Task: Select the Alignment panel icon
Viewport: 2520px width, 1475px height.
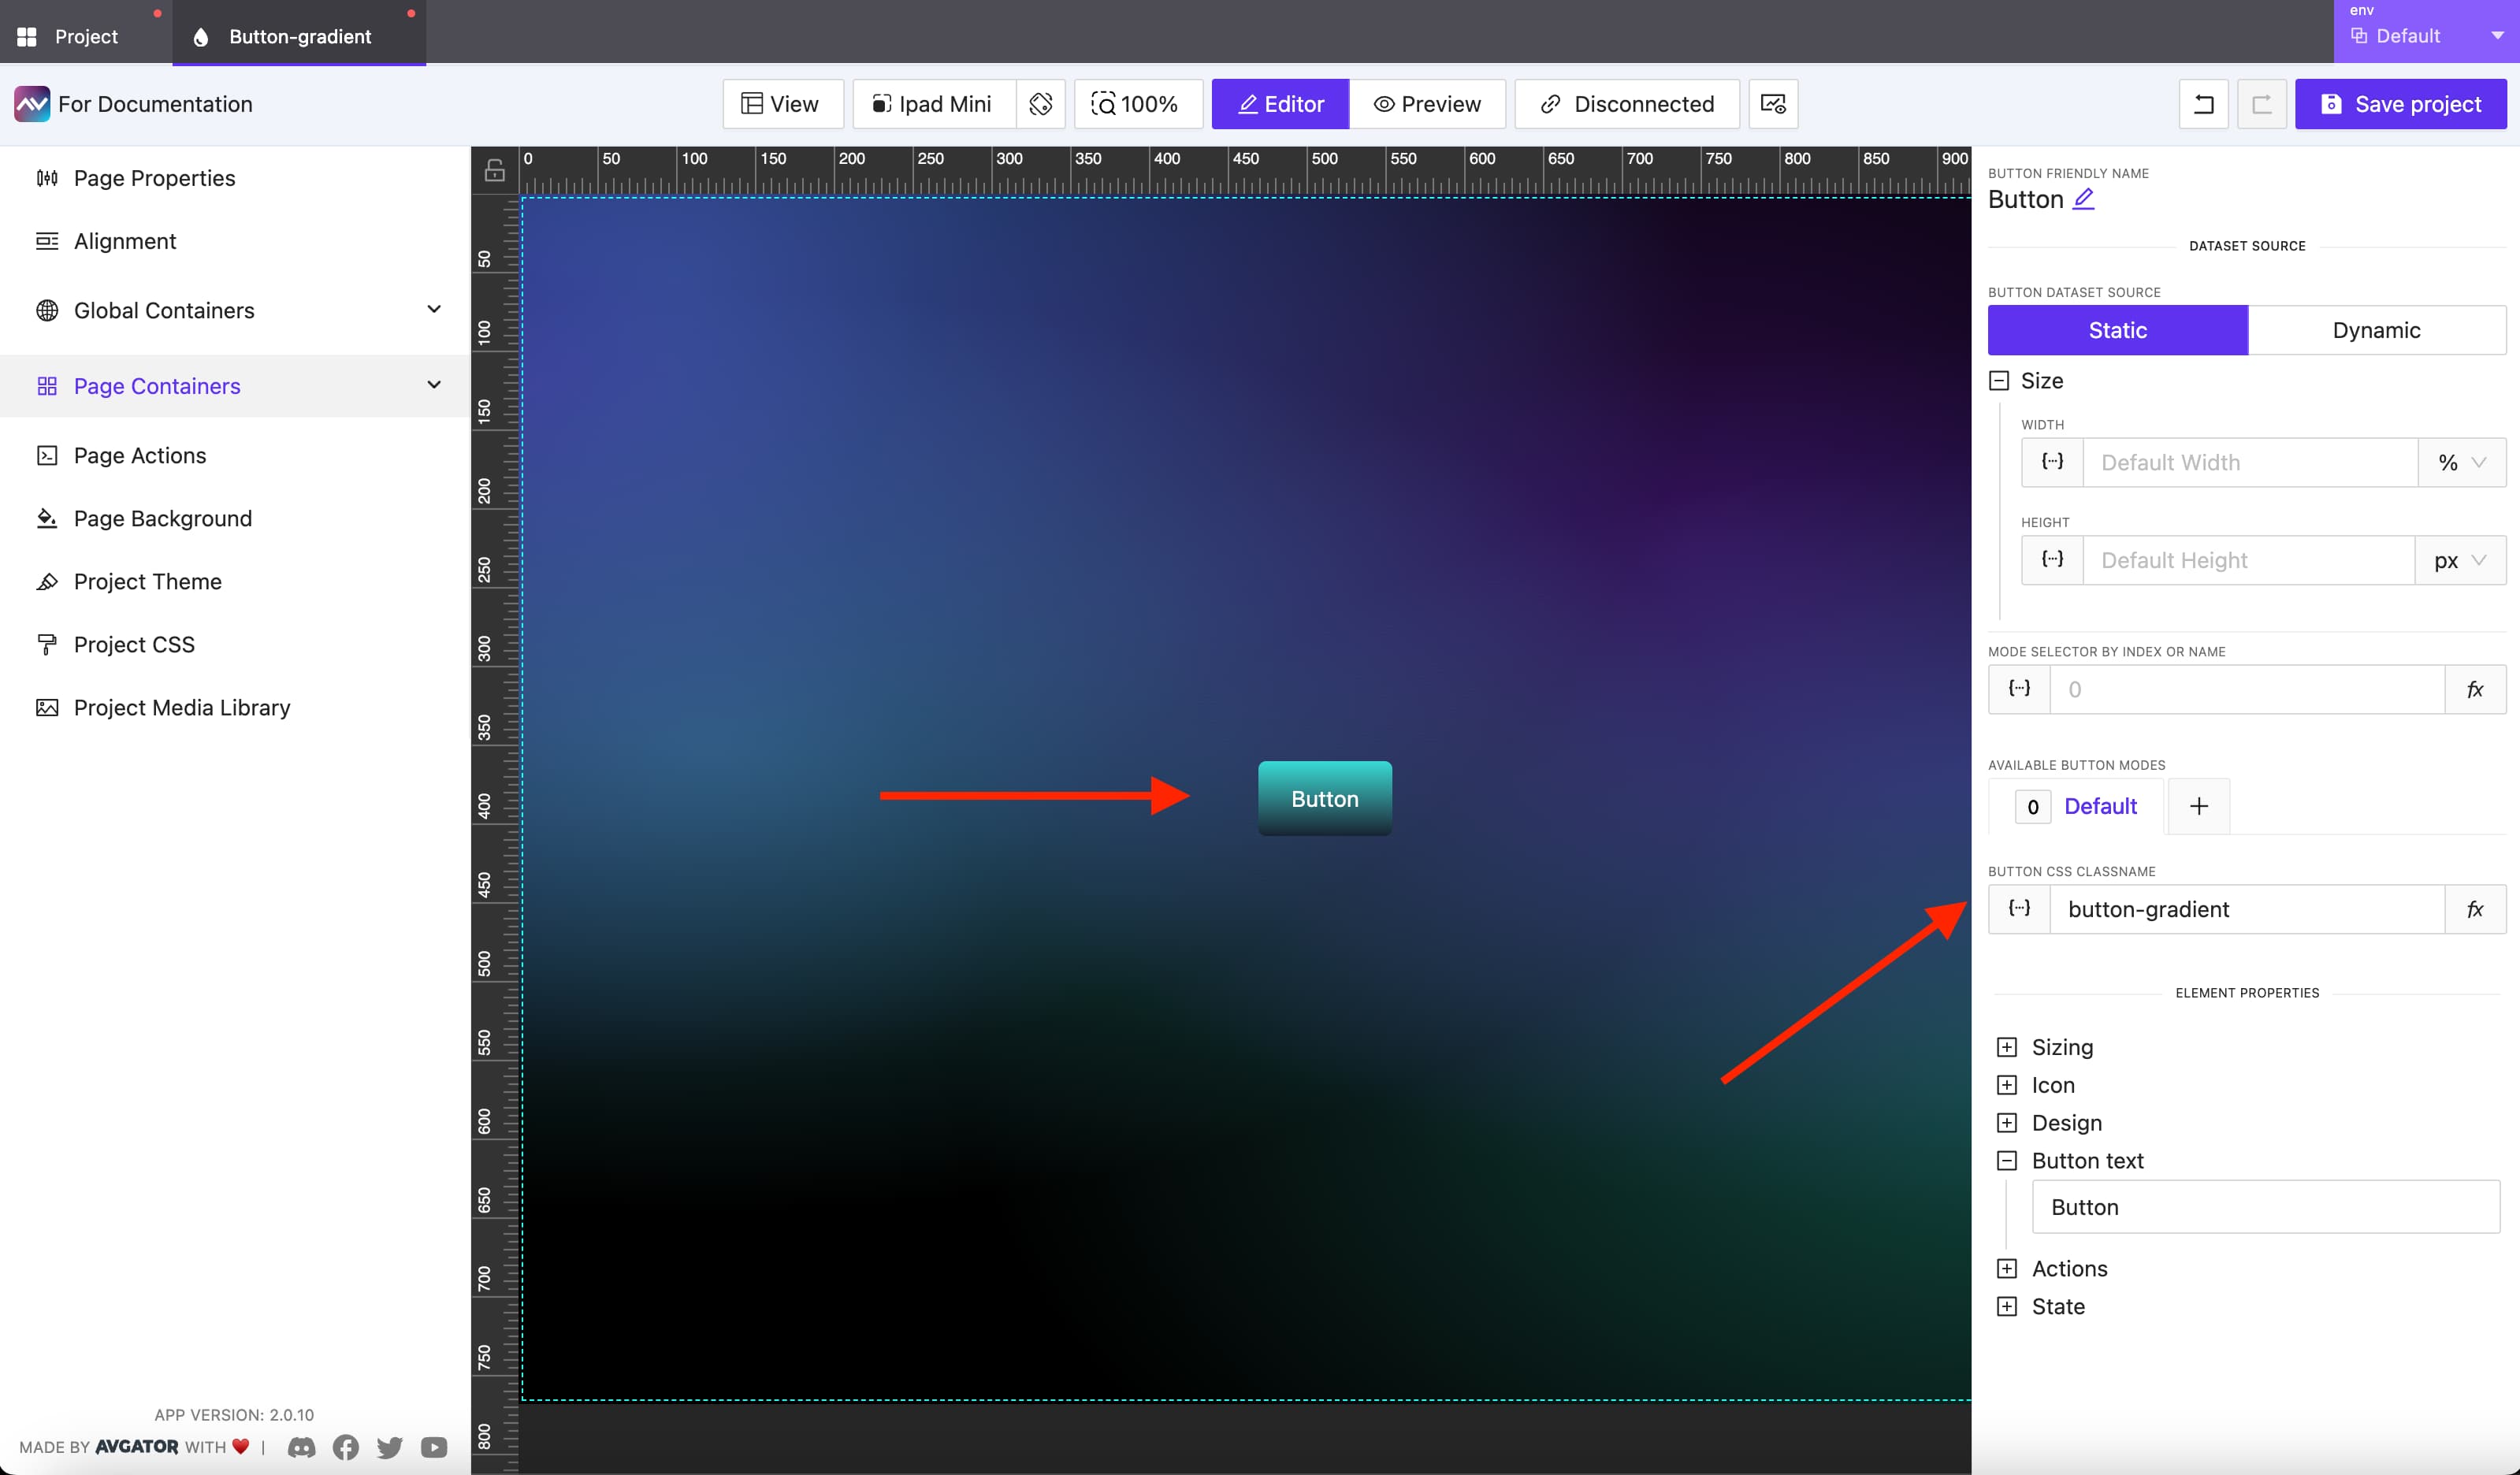Action: (48, 240)
